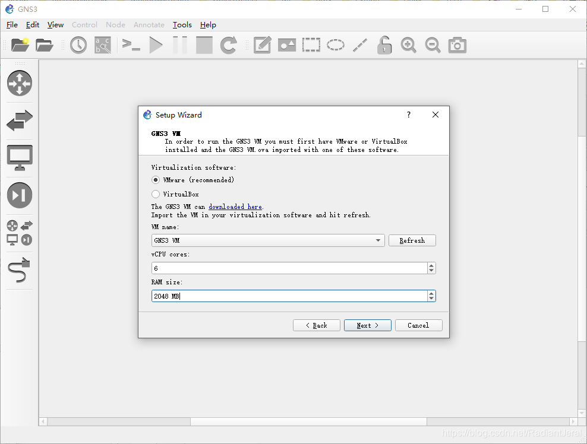Click into the RAM size field
The image size is (587, 444).
tap(289, 296)
